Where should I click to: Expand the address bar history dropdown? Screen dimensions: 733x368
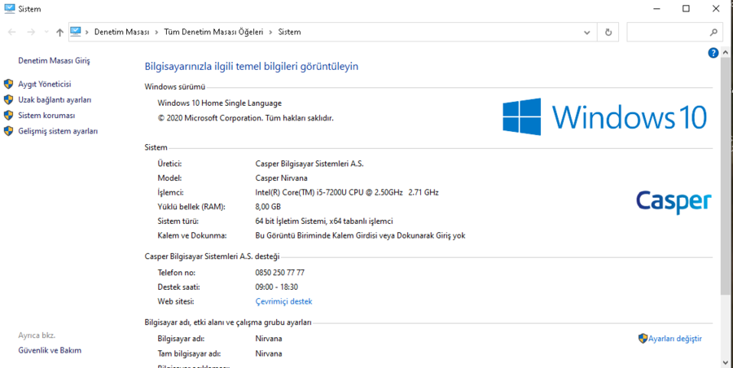click(x=587, y=33)
